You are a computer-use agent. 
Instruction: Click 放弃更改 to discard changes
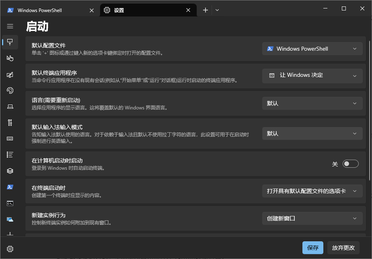343,248
